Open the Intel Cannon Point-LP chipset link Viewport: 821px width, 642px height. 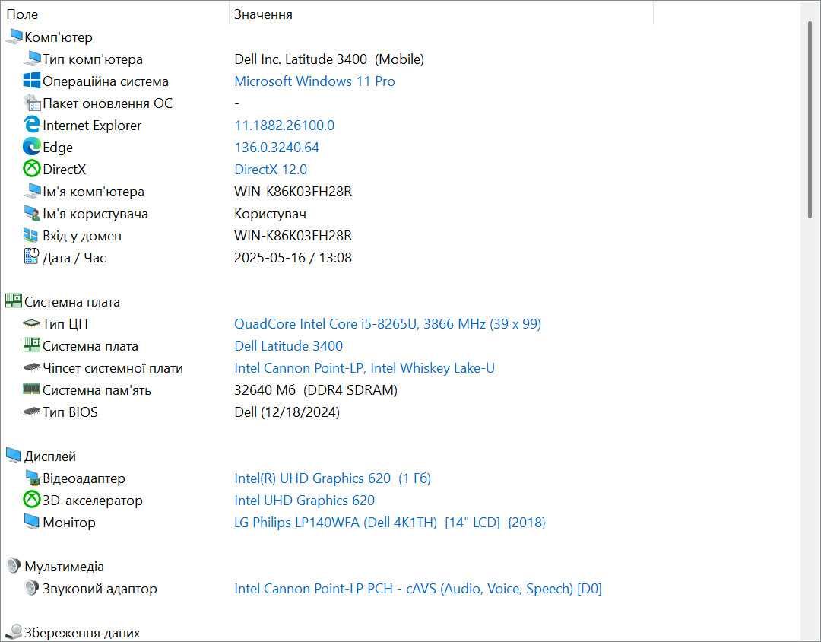point(364,368)
